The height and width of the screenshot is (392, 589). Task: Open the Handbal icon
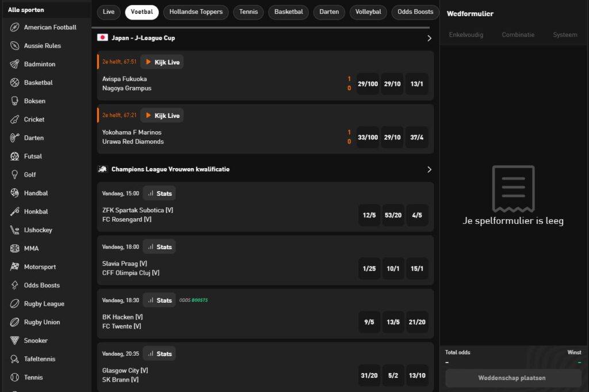(x=14, y=193)
